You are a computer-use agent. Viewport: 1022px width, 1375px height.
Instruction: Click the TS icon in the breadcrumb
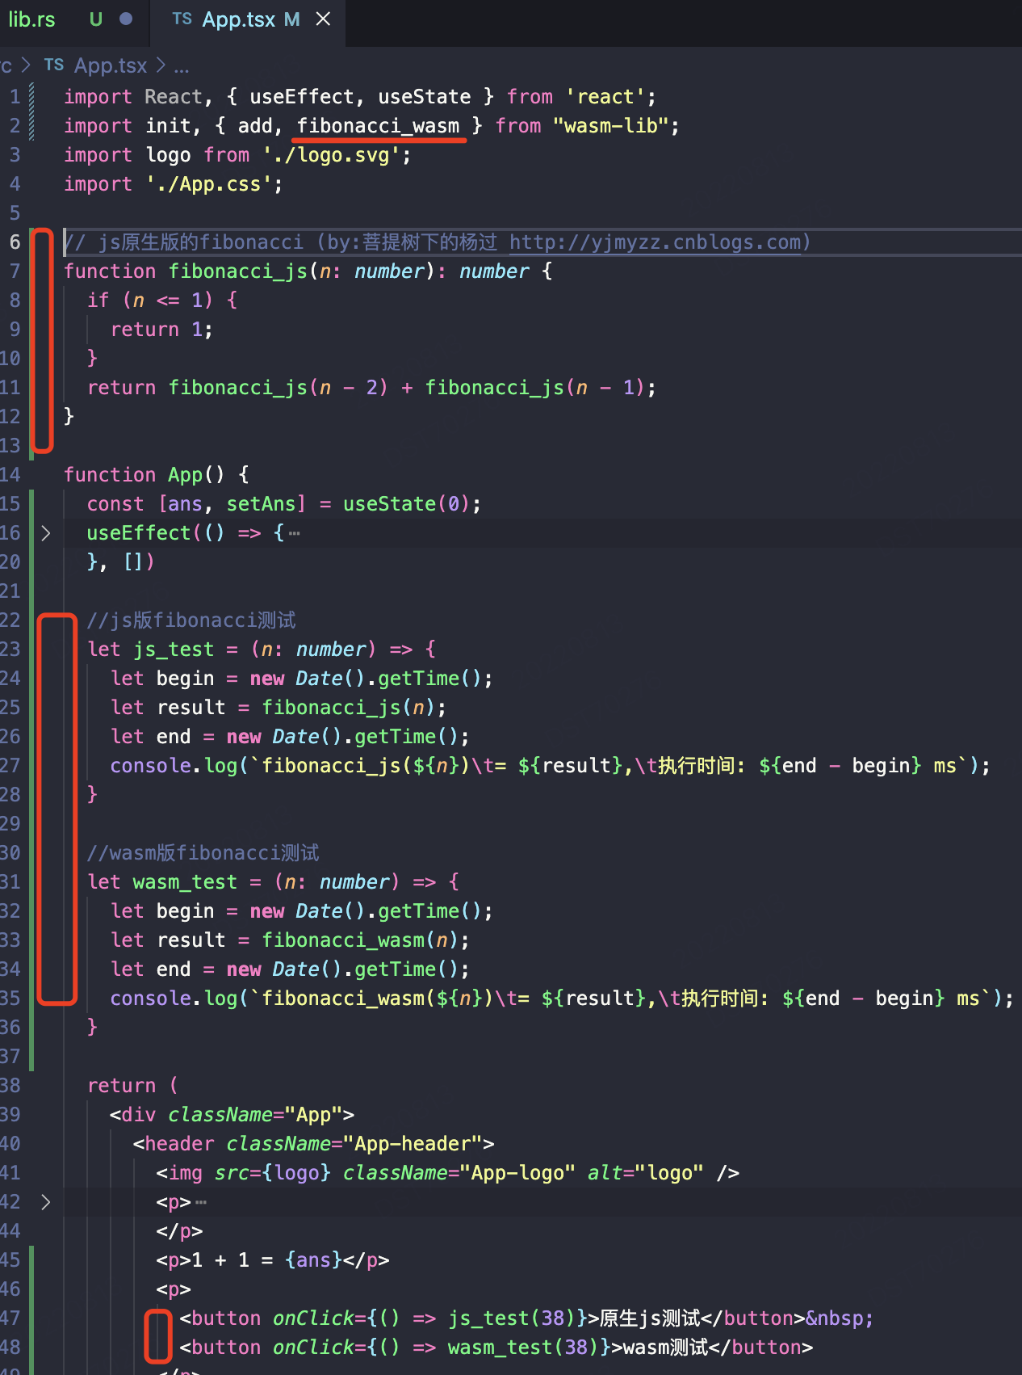coord(54,65)
